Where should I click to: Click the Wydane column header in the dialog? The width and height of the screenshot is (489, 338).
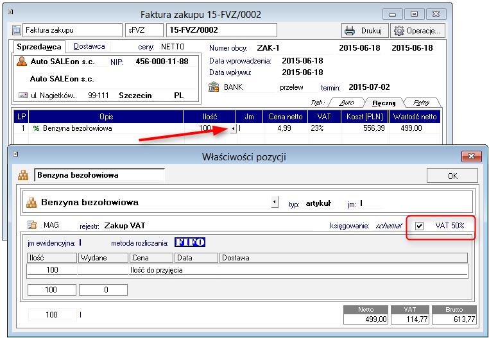(103, 258)
